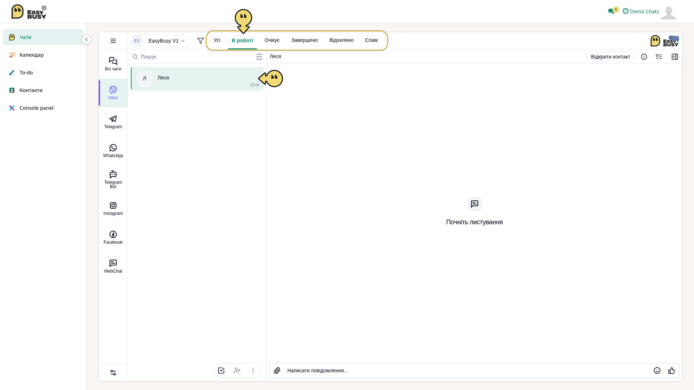Collapse the left sidebar
This screenshot has height=390, width=694.
(x=86, y=39)
